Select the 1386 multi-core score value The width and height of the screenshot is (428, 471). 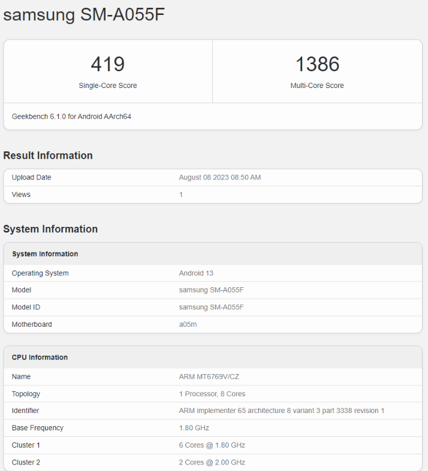(317, 64)
